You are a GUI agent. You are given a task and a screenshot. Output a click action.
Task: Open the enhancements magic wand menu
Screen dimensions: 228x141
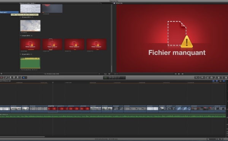[x=197, y=78]
